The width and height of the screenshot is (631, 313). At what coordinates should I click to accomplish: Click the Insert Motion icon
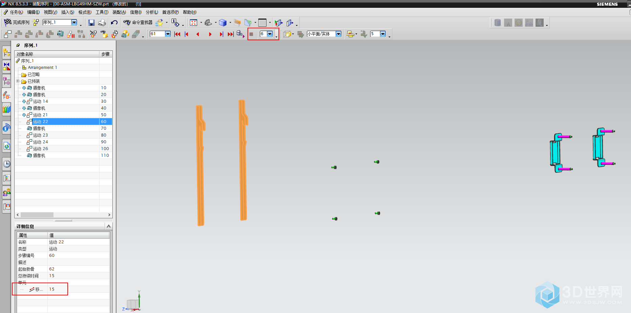(x=8, y=34)
